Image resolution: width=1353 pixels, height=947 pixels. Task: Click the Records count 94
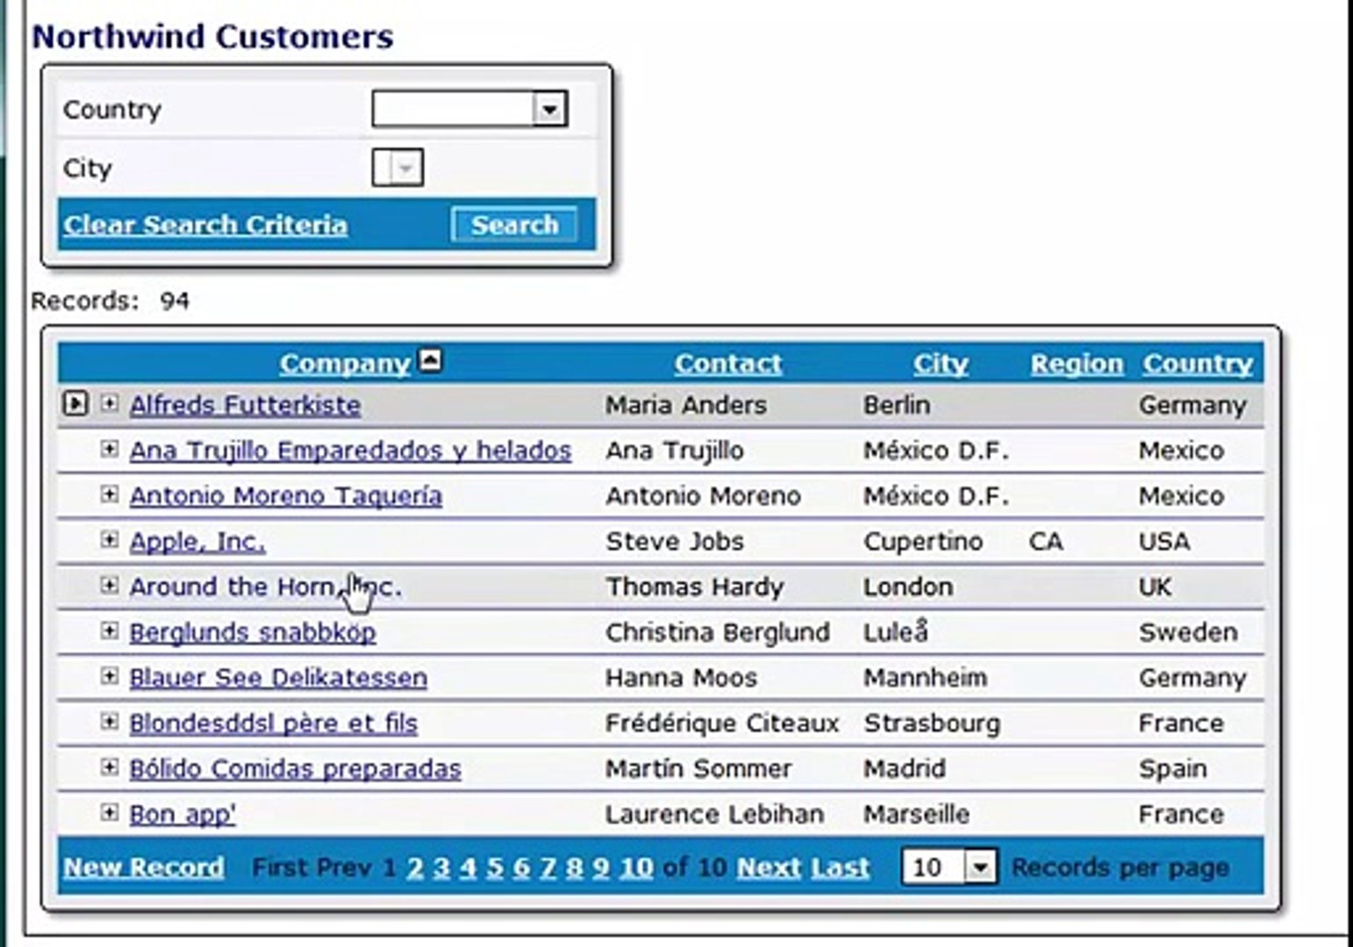click(175, 301)
